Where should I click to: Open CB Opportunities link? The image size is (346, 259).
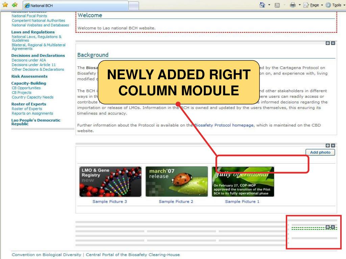click(x=26, y=88)
